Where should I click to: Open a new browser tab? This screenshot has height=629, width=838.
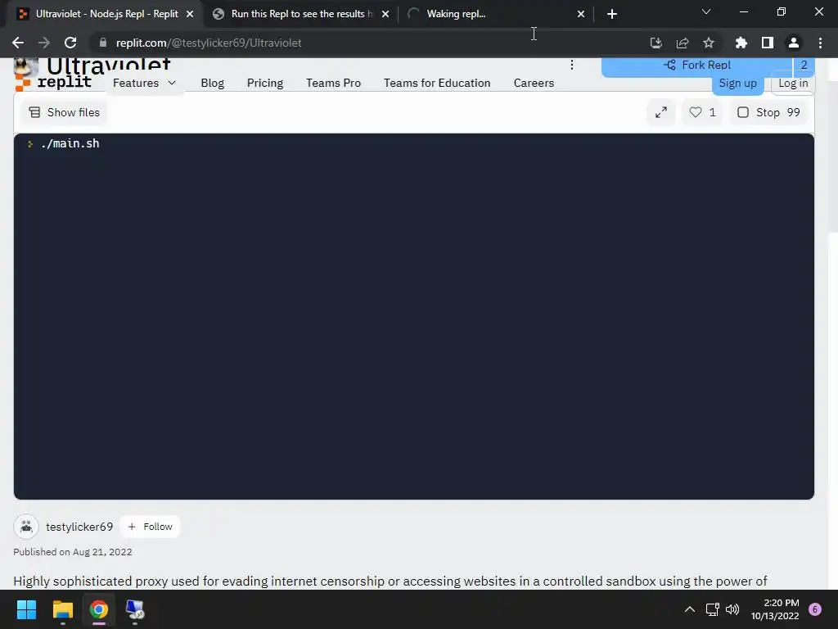(612, 14)
